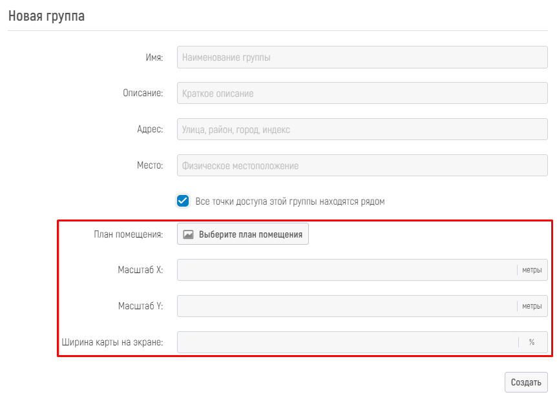
Task: Click the Место physical location field
Action: pyautogui.click(x=362, y=165)
